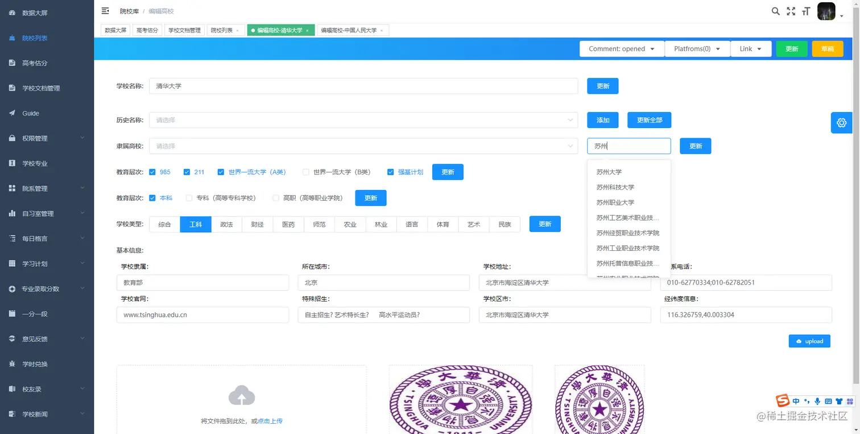Switch to the 高考估分 tab
The image size is (860, 434).
(147, 30)
